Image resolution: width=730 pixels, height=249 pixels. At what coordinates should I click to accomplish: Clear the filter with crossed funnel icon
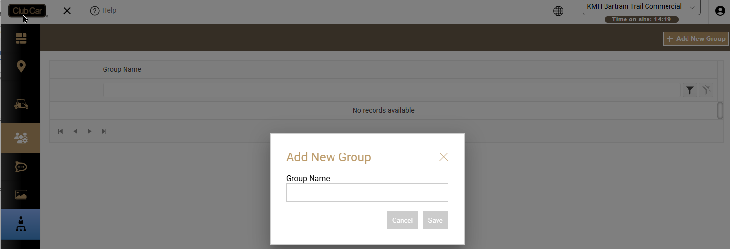(x=707, y=90)
